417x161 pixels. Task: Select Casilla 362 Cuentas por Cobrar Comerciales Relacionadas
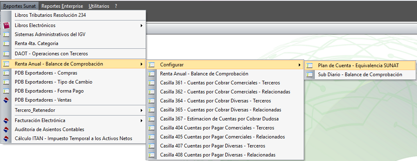225,92
